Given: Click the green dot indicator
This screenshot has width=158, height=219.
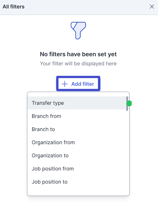Looking at the screenshot, I should [x=129, y=103].
